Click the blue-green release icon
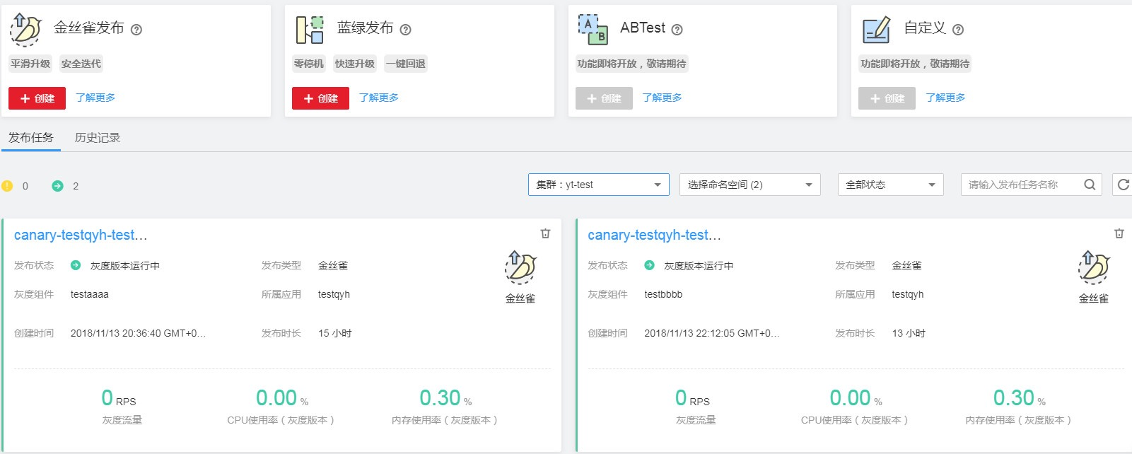This screenshot has height=454, width=1132. 310,30
